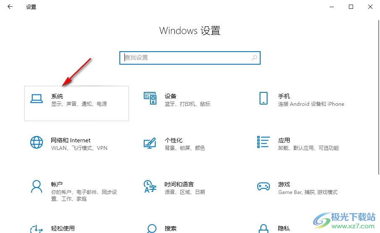Open the 个性化 paintbrush icon
This screenshot has width=380, height=233.
pyautogui.click(x=150, y=143)
